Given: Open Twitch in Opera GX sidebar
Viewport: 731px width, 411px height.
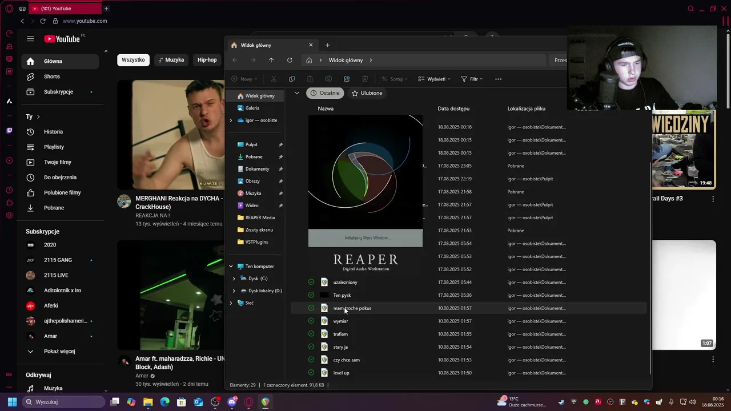Looking at the screenshot, I should click(9, 131).
